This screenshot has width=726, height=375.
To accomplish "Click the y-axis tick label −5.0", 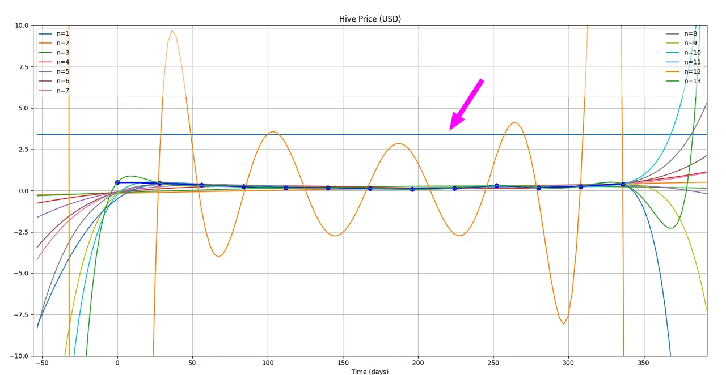I will tap(20, 274).
